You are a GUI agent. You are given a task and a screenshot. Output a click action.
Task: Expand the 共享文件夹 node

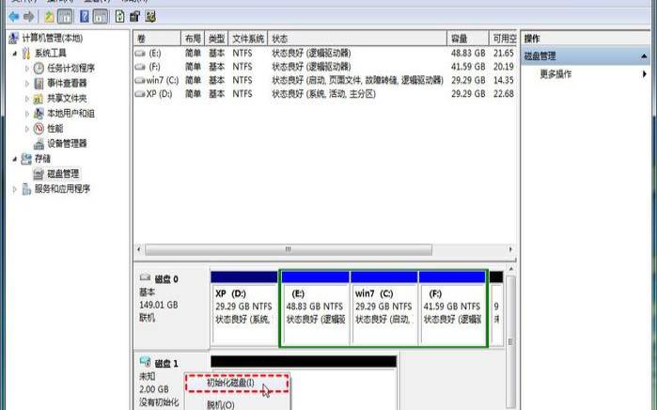tap(27, 99)
